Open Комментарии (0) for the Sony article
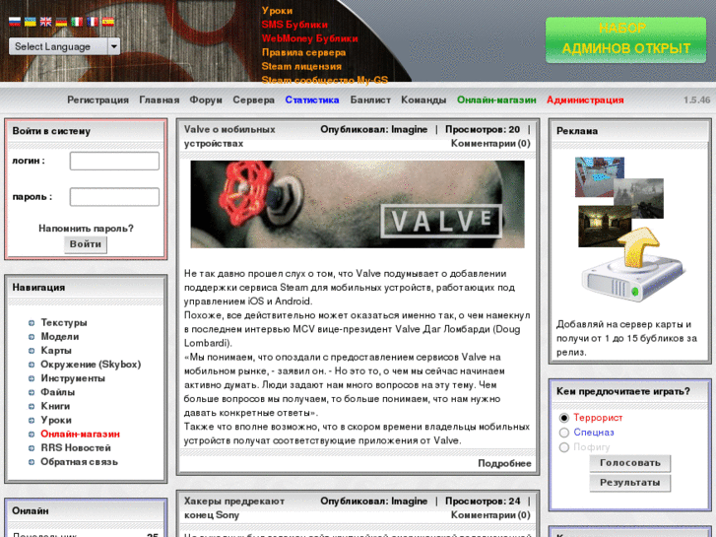Image resolution: width=716 pixels, height=537 pixels. [490, 515]
